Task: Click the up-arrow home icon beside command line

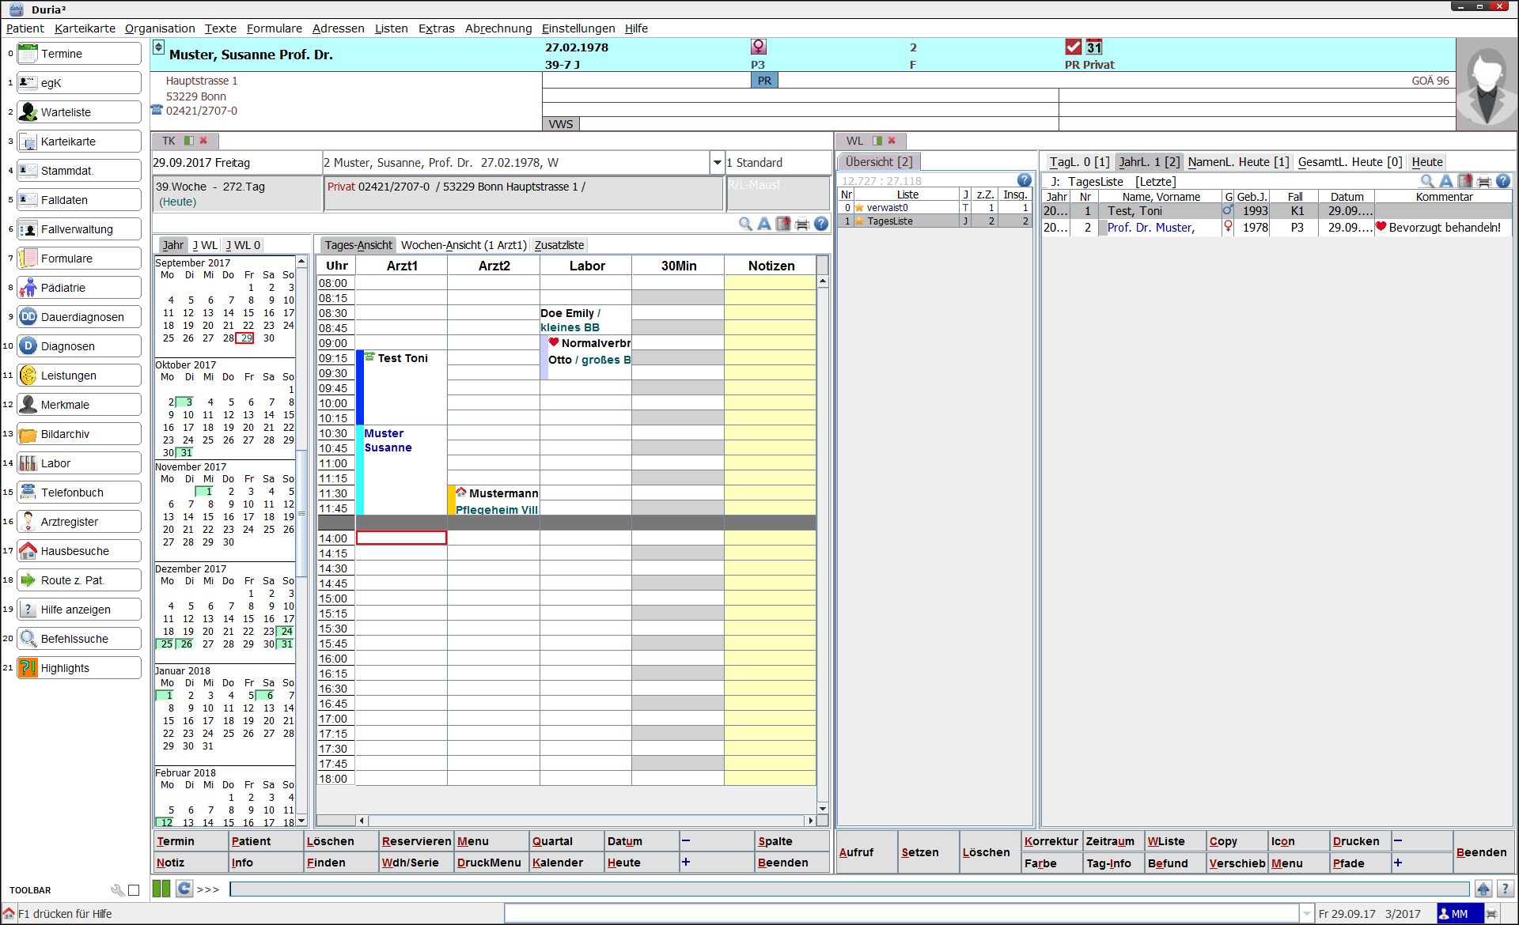Action: click(1483, 889)
